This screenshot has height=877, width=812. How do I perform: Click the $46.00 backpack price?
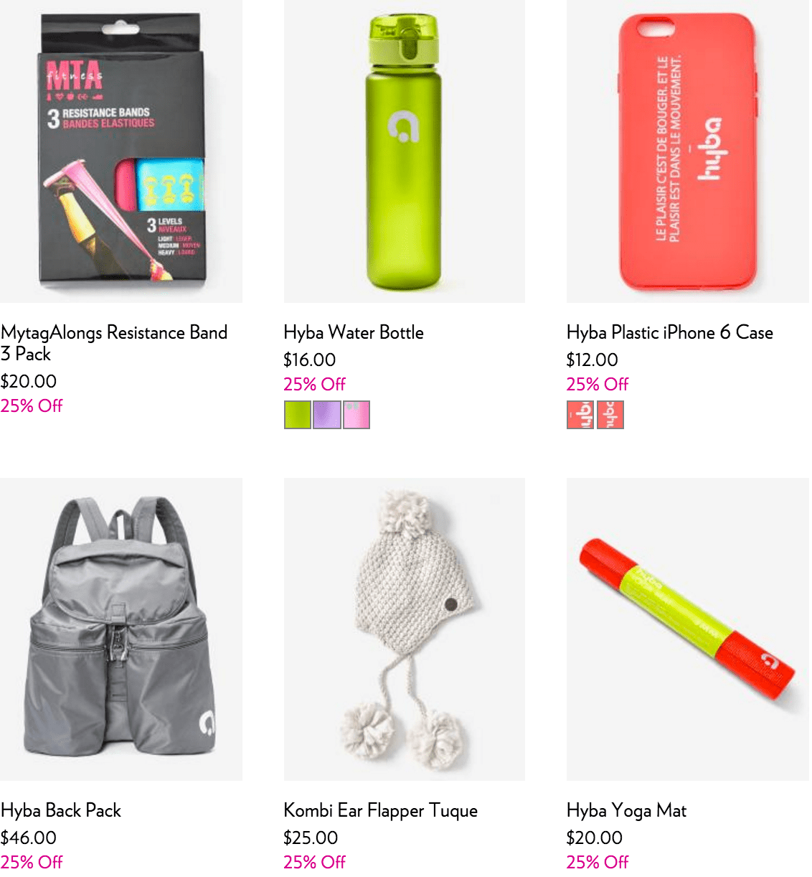tap(29, 838)
